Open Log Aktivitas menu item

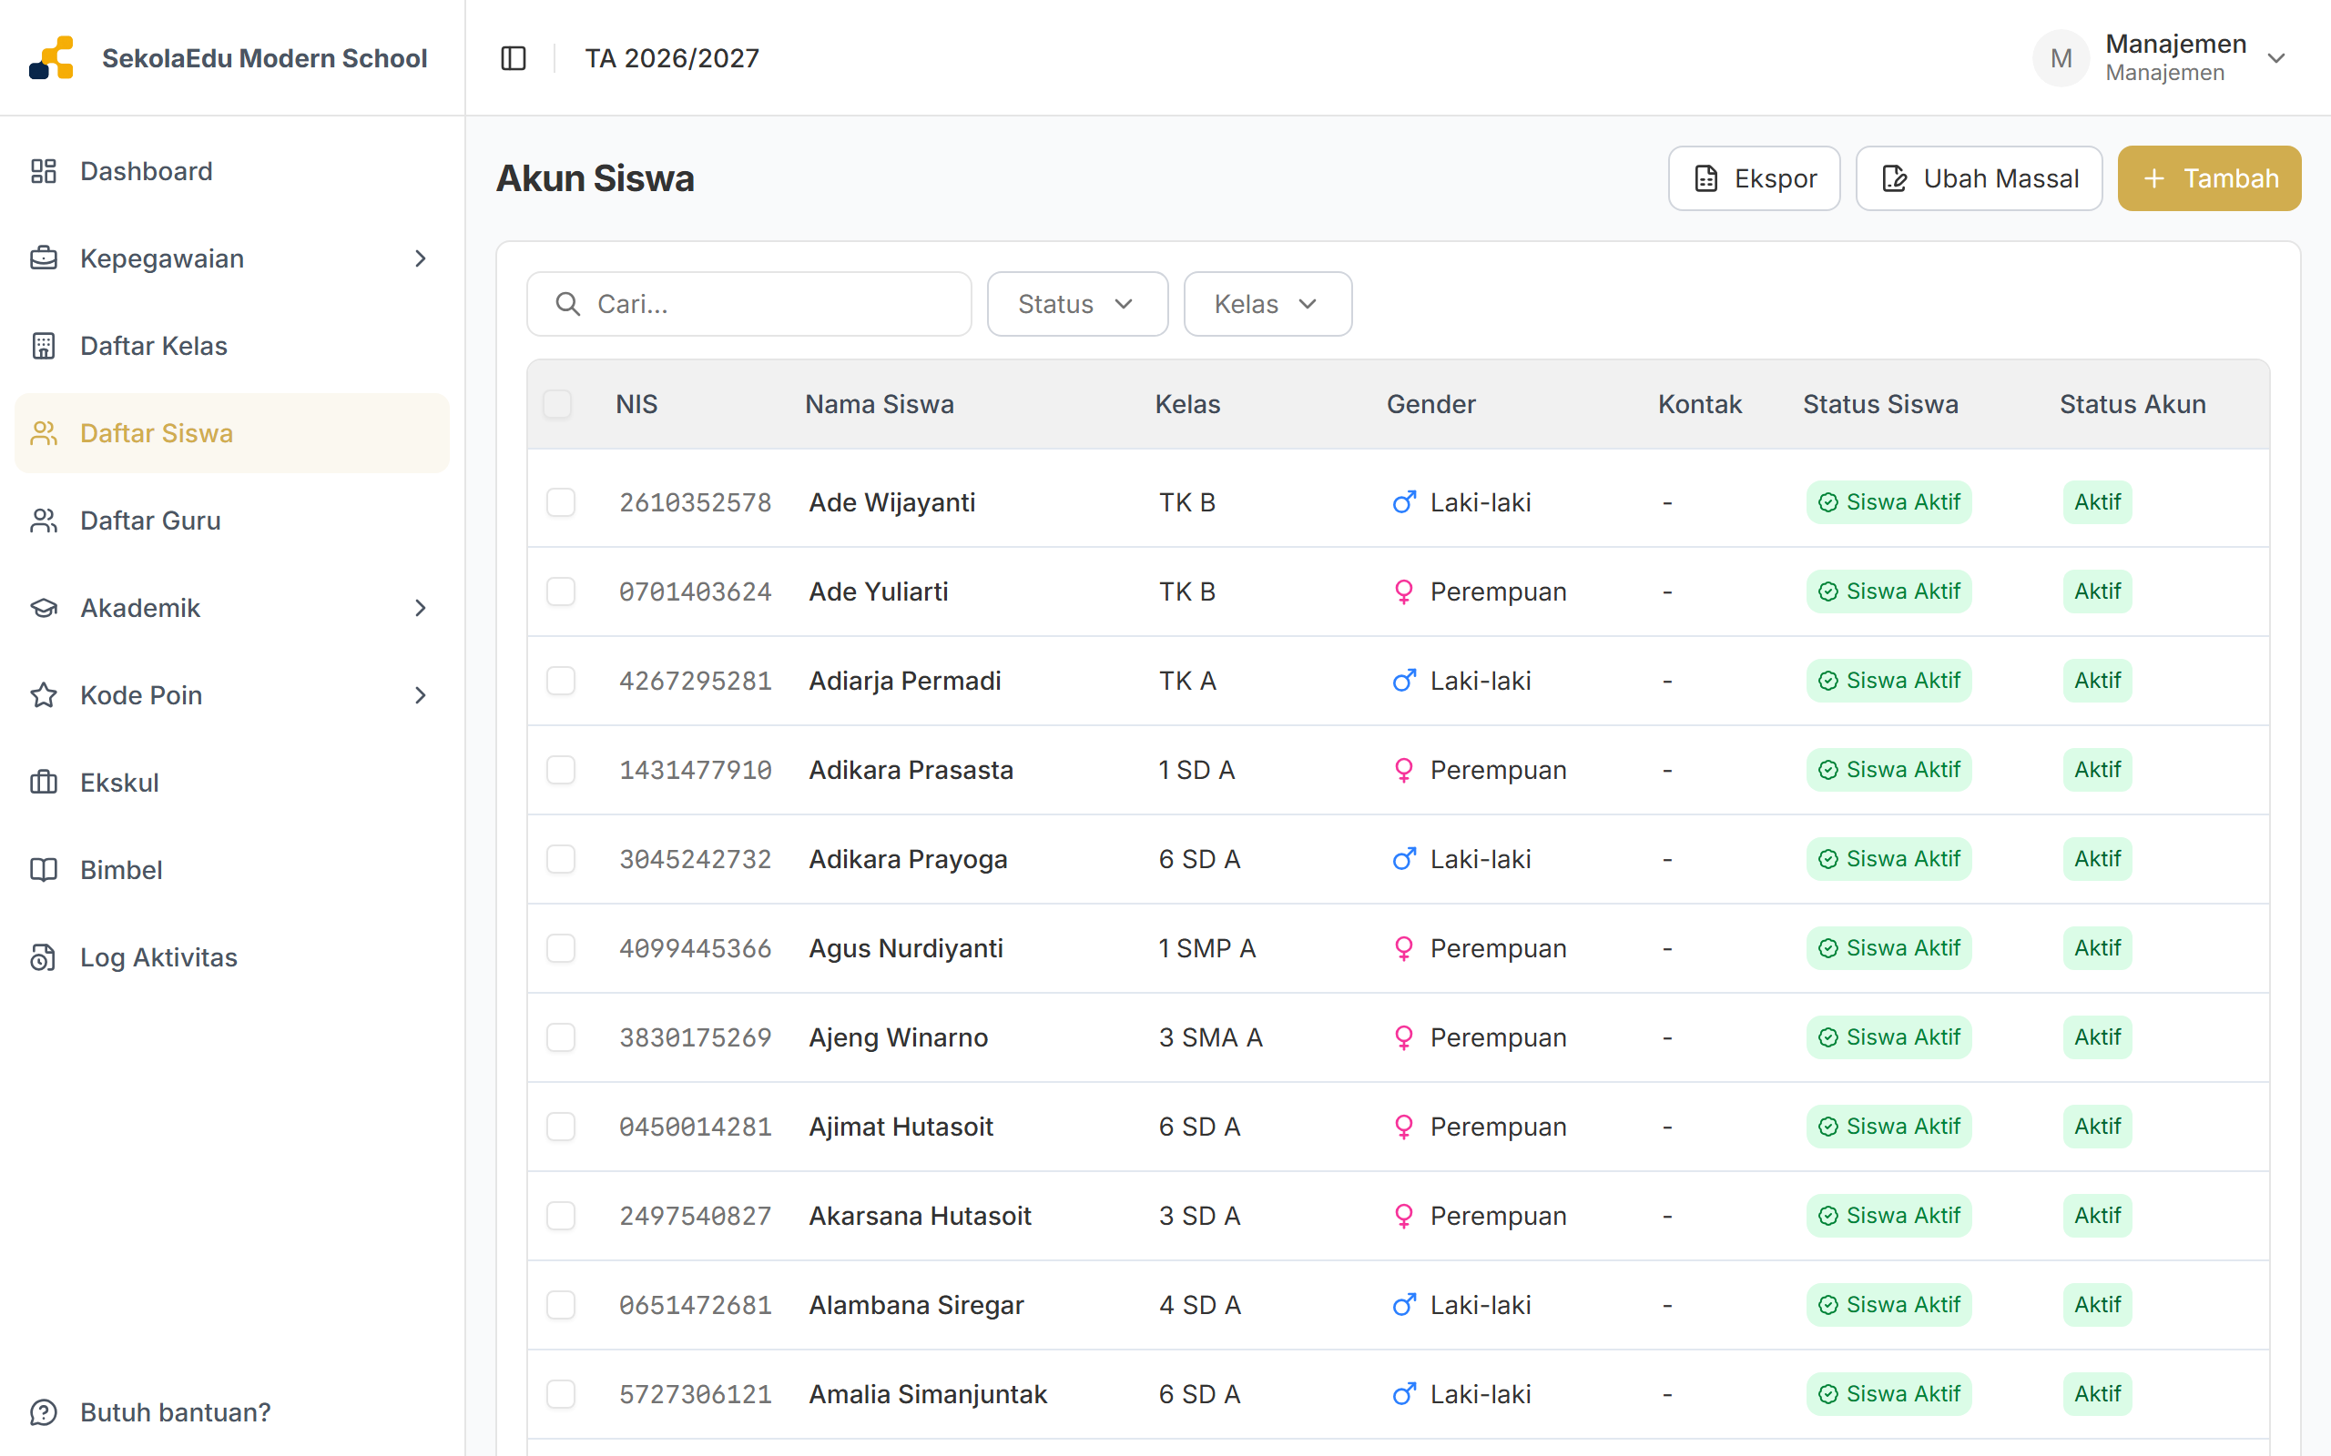tap(232, 957)
